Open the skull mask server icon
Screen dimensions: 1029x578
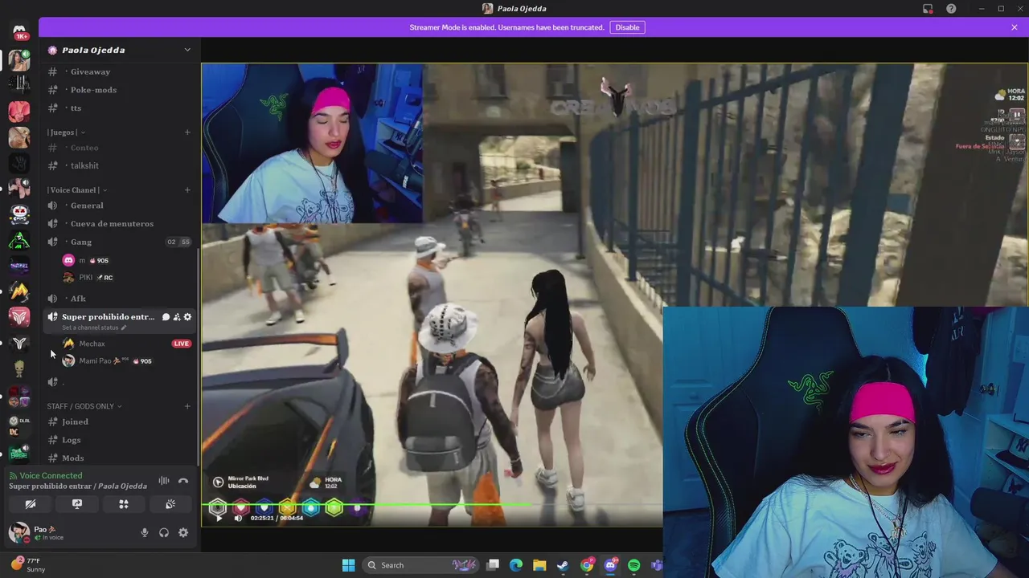(19, 214)
